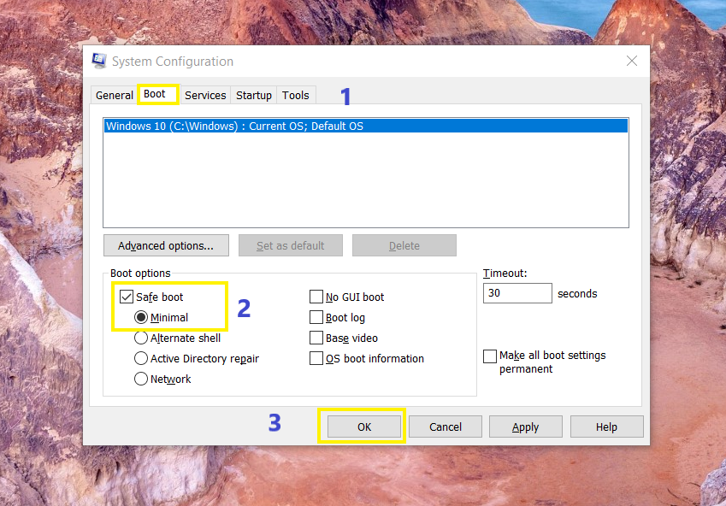Close the System Configuration dialog
726x506 pixels.
(632, 61)
